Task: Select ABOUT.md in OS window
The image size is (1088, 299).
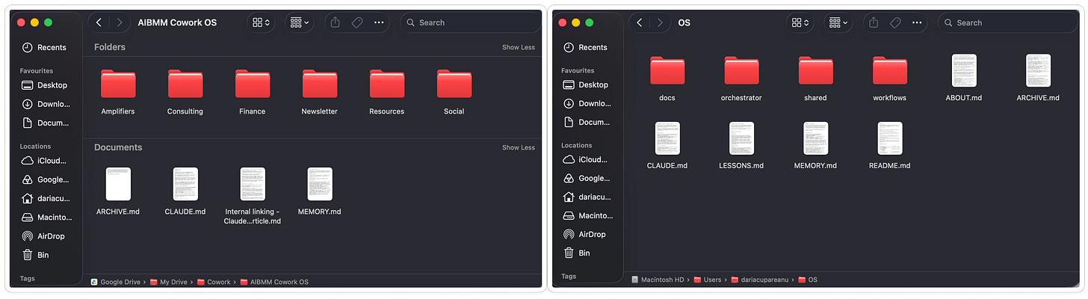Action: coord(964,70)
